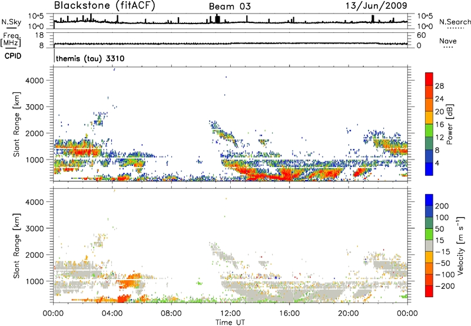Click the '12:00' time axis tick label
This screenshot has width=471, height=326.
tap(230, 314)
